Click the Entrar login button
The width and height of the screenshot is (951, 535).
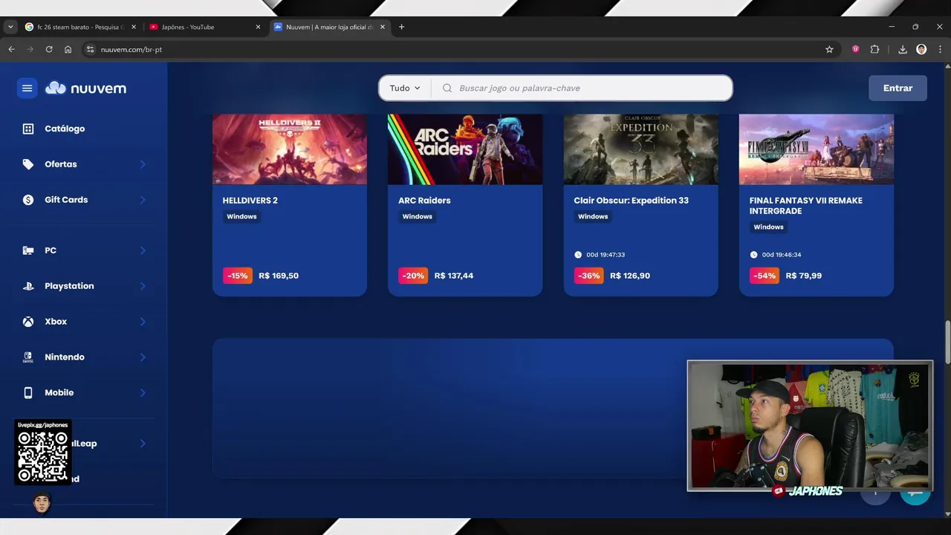point(898,88)
